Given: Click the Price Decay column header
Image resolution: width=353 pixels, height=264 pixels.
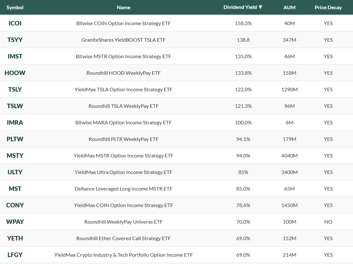Looking at the screenshot, I should click(x=328, y=8).
